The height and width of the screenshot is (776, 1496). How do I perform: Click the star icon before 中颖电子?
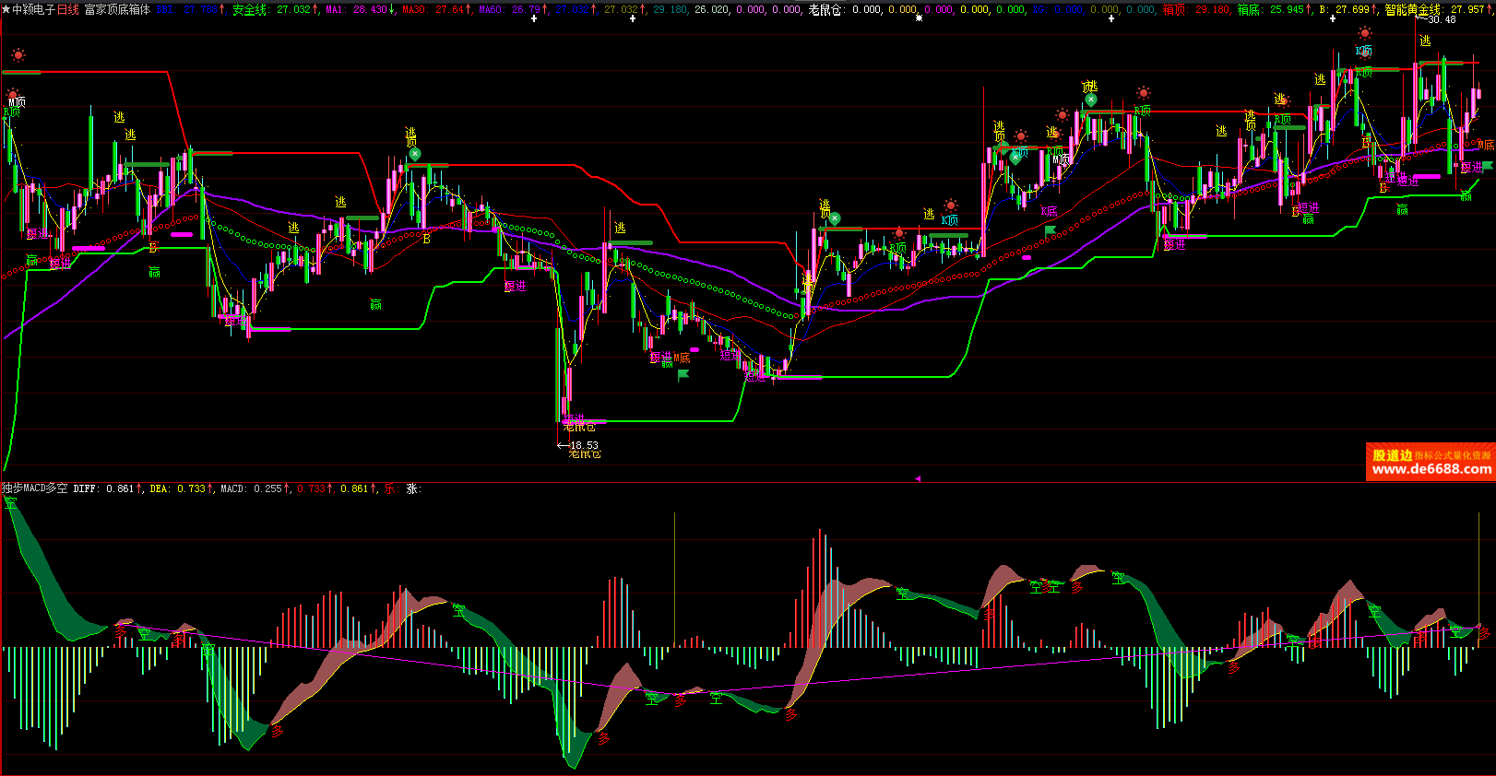coord(6,10)
